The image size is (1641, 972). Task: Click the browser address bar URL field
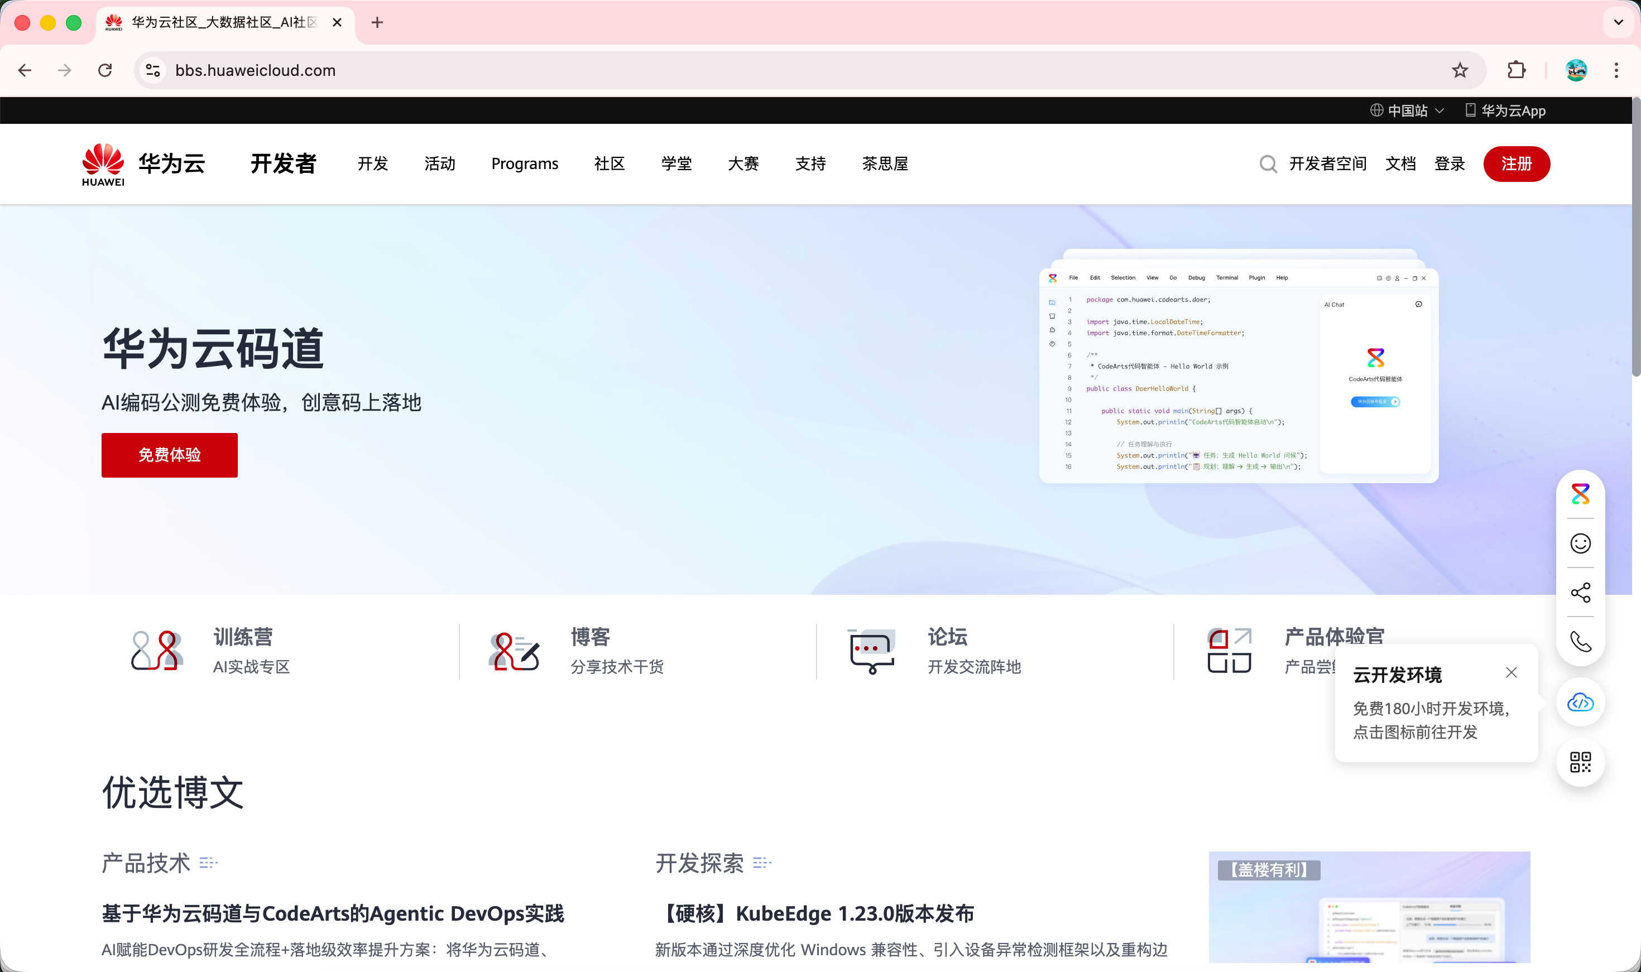click(786, 70)
